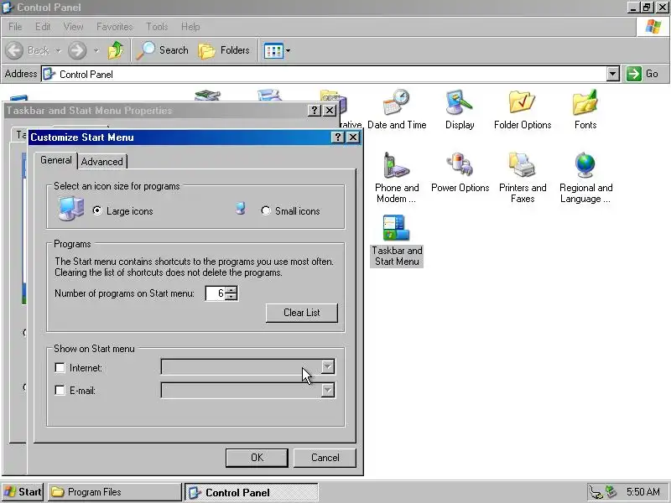Close the Customize Start Menu dialog
The width and height of the screenshot is (671, 503).
pyautogui.click(x=353, y=137)
